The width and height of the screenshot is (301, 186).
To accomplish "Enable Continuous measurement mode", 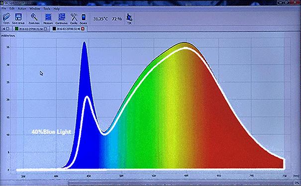I will [x=61, y=17].
